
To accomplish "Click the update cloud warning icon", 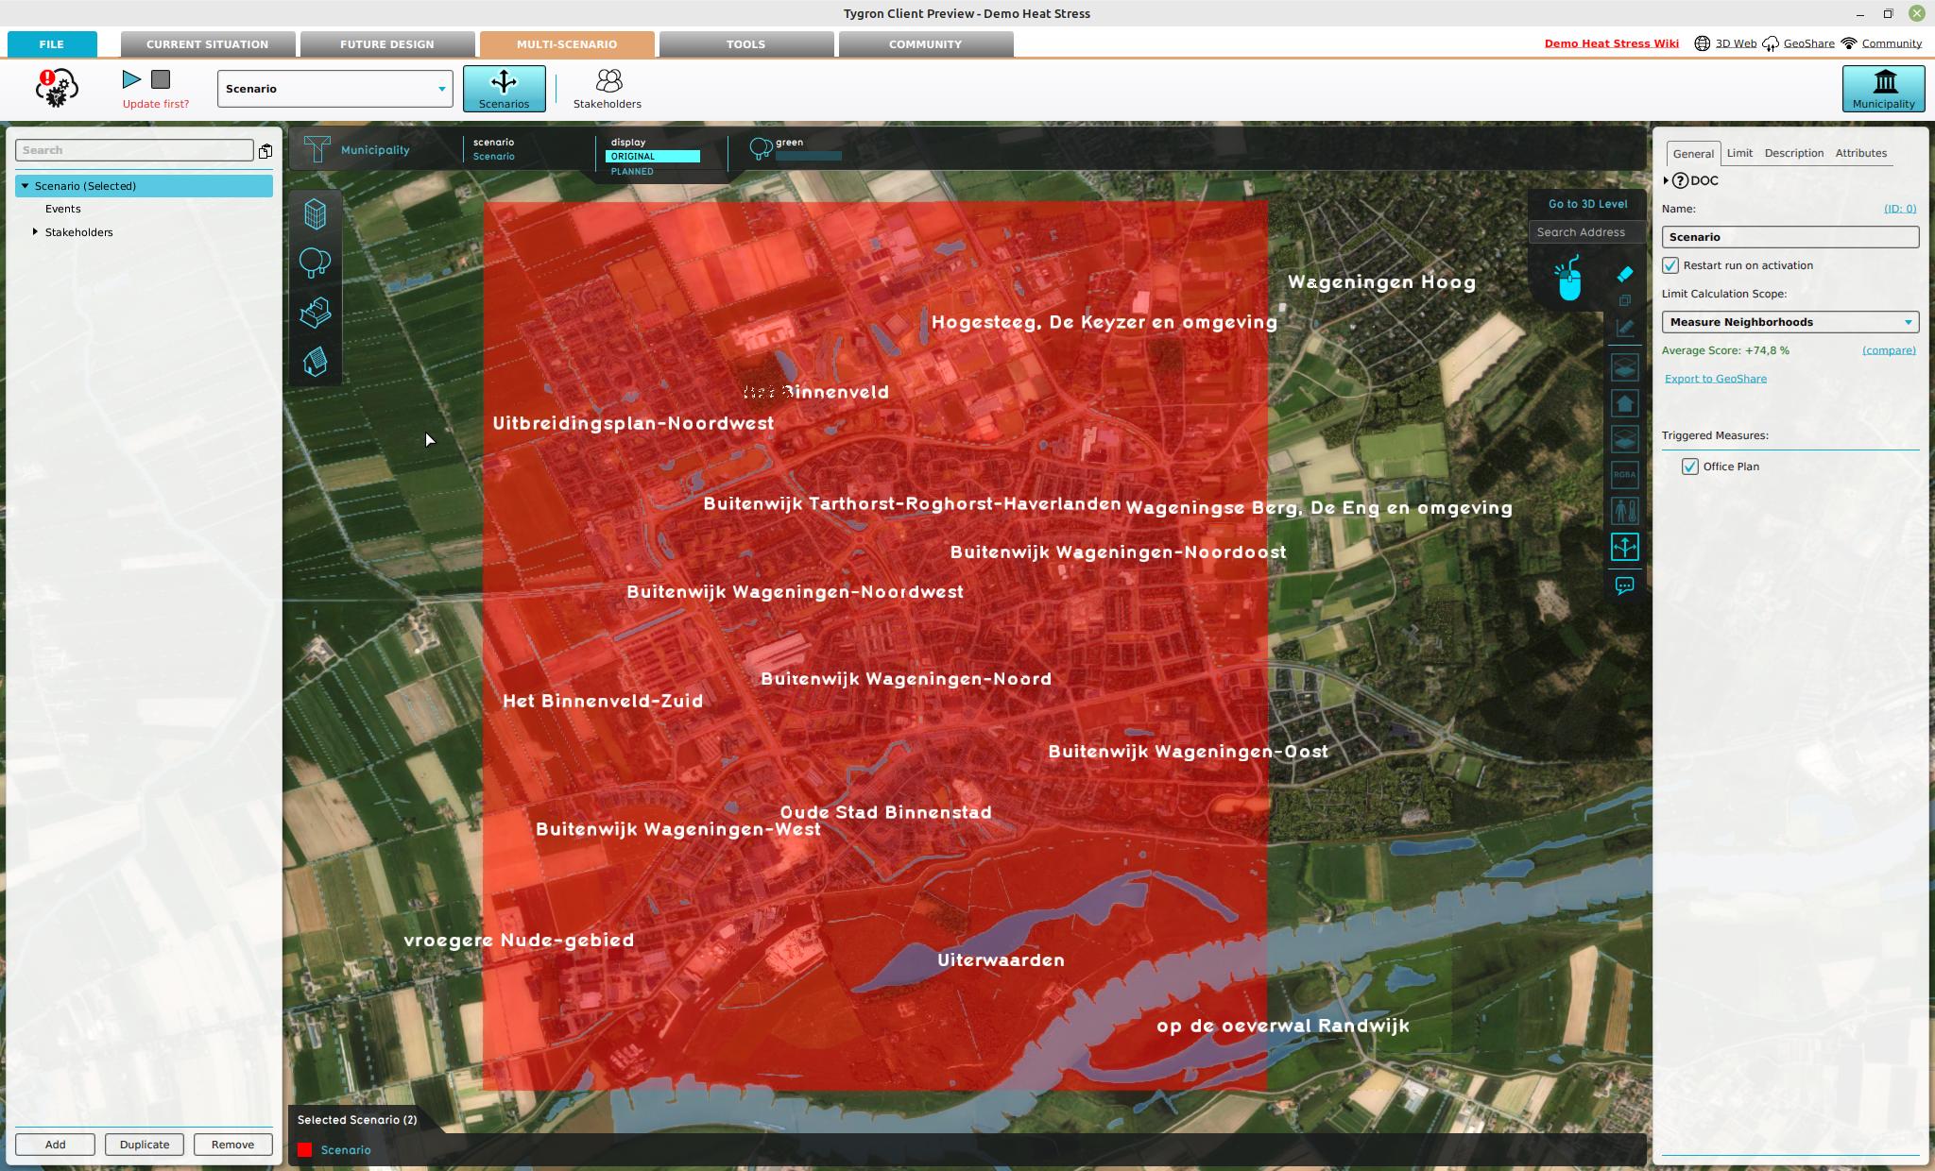I will click(57, 88).
